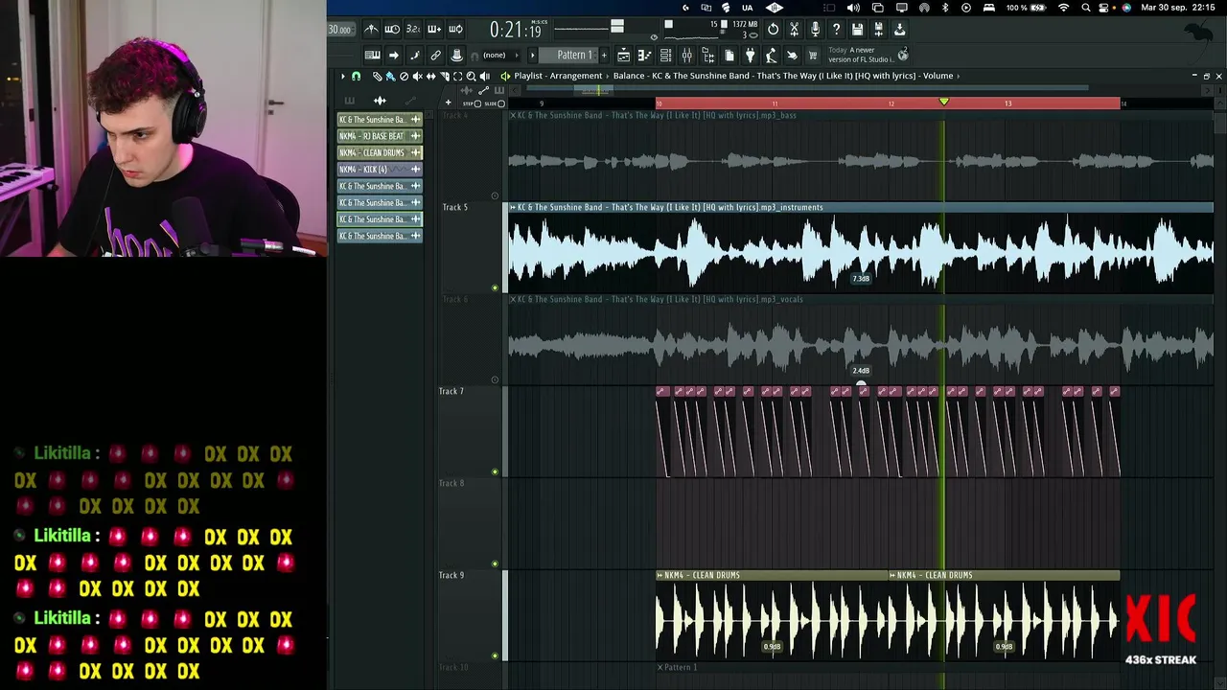Select the Paint brush tool

point(390,76)
